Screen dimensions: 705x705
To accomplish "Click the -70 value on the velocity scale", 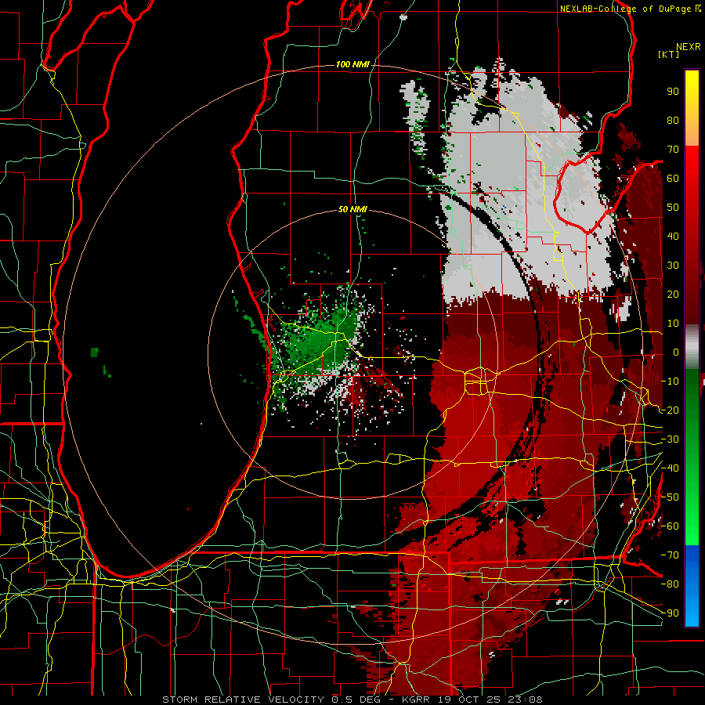I will tap(670, 555).
